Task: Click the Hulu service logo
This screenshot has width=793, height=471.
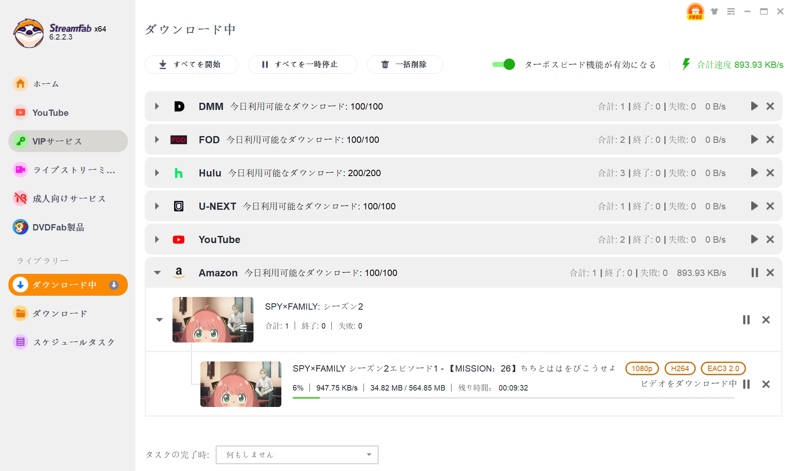Action: (x=178, y=173)
